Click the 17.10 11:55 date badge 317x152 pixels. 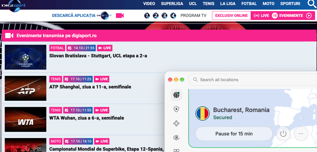pyautogui.click(x=78, y=110)
